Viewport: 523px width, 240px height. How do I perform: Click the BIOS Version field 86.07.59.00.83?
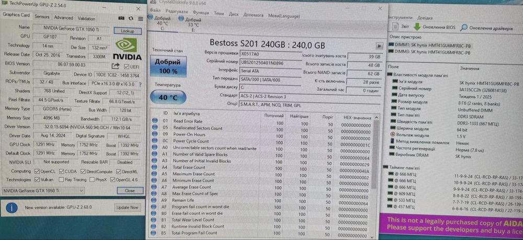[71, 65]
